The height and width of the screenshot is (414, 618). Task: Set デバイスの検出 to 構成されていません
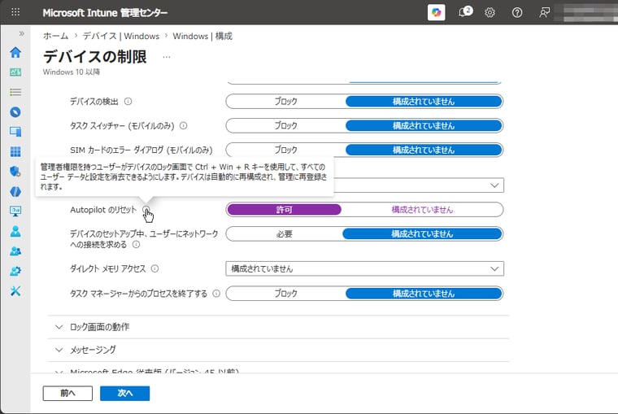click(424, 102)
